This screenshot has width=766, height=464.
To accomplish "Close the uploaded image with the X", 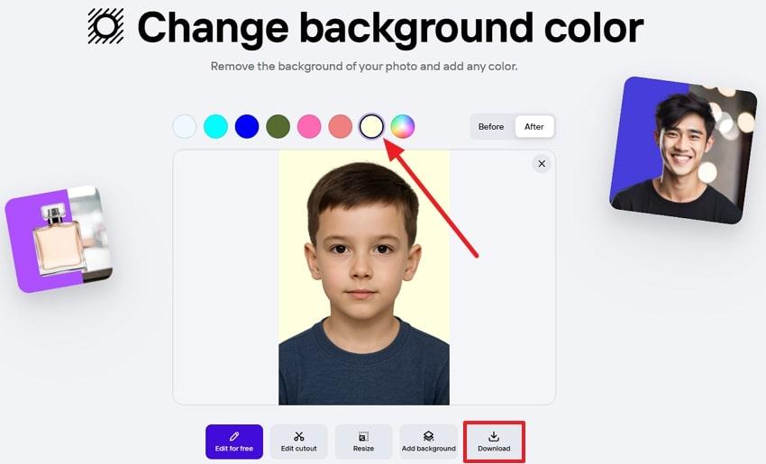I will click(x=542, y=164).
